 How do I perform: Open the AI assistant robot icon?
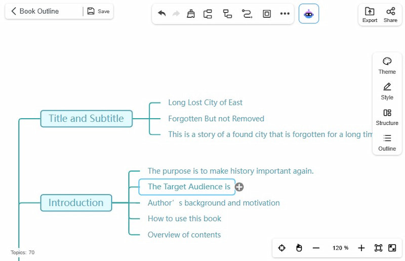(309, 14)
